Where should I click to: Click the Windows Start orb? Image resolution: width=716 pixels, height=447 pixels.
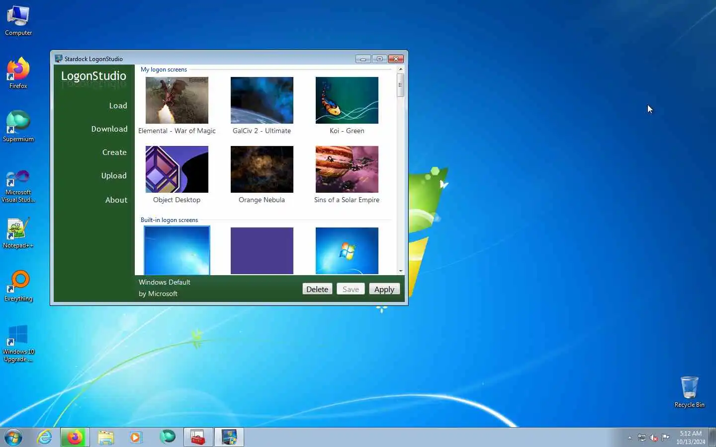click(13, 438)
